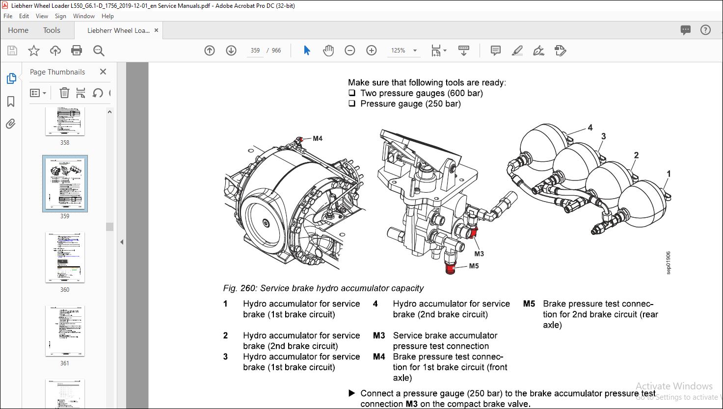
Task: Select the page 360 thumbnail
Action: tap(65, 257)
